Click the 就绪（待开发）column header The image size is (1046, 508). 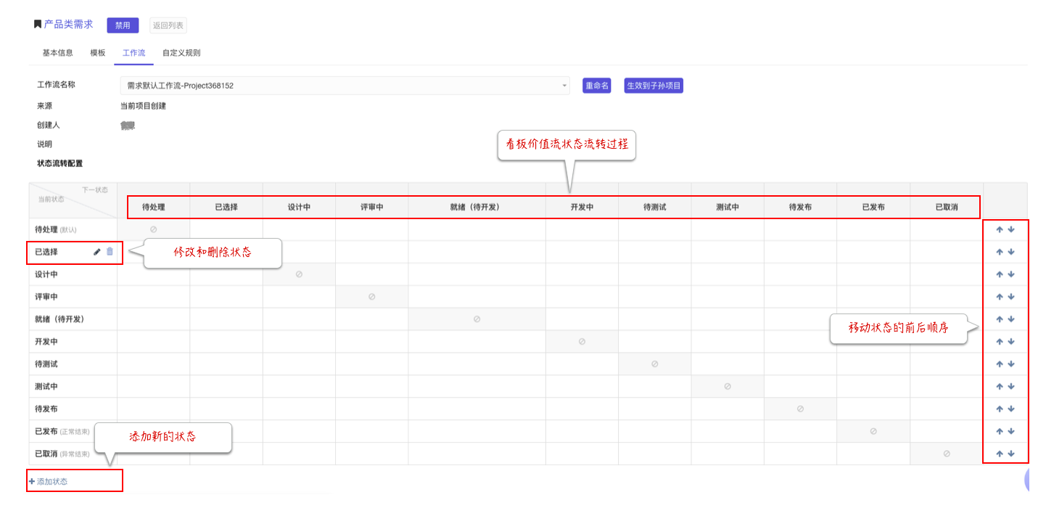[477, 207]
